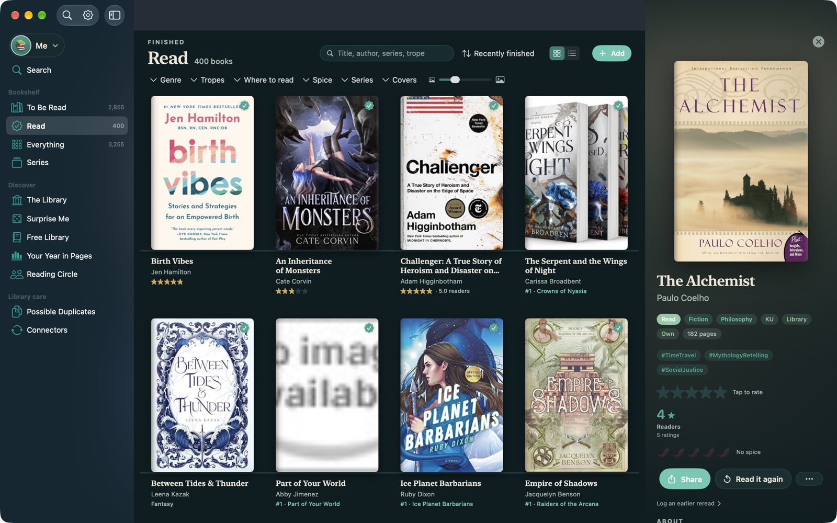Close the Alchemist detail panel
Viewport: 837px width, 523px height.
(x=819, y=42)
